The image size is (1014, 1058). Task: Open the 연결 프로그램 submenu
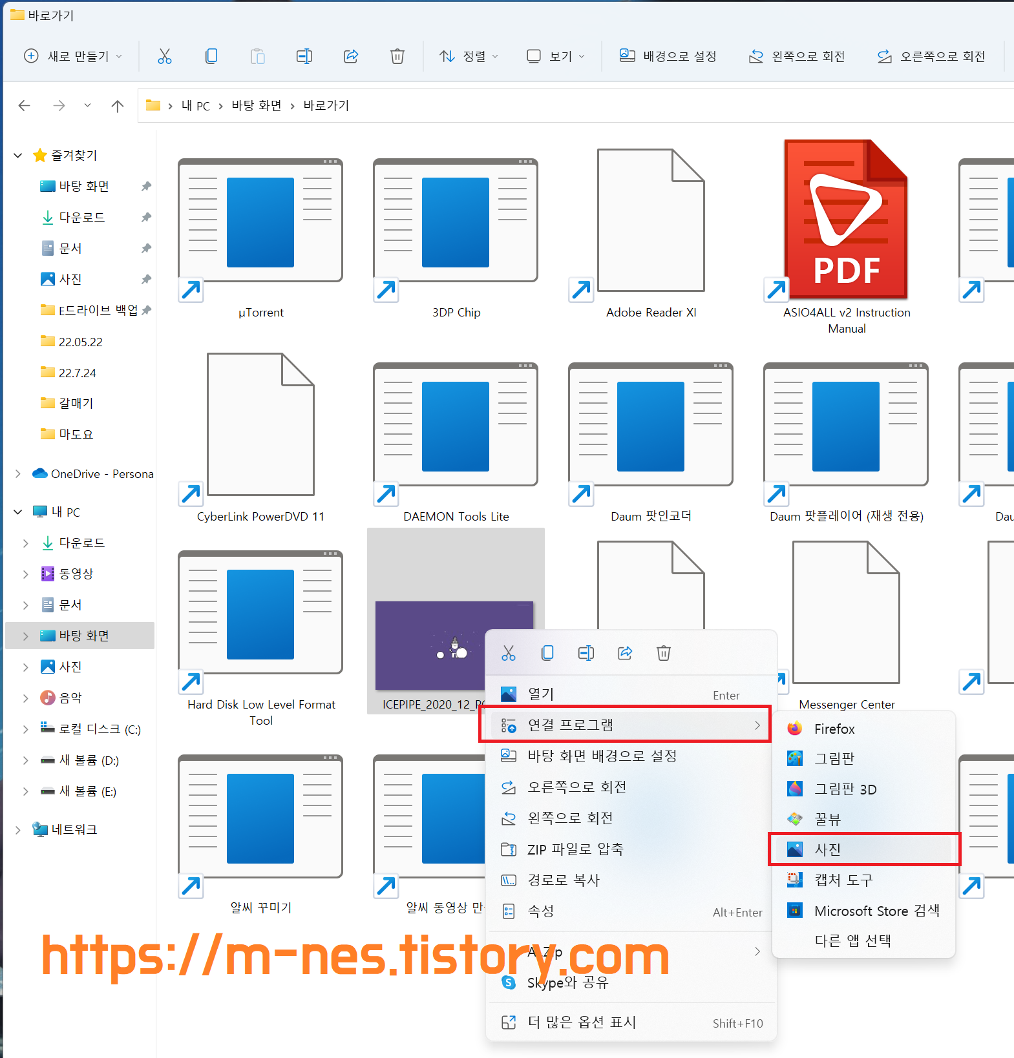coord(631,725)
